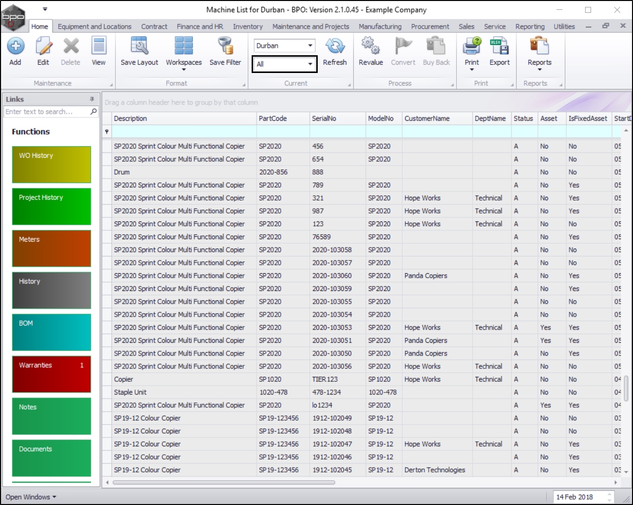Switch to the Inventory tab
Viewport: 633px width, 505px height.
click(248, 27)
